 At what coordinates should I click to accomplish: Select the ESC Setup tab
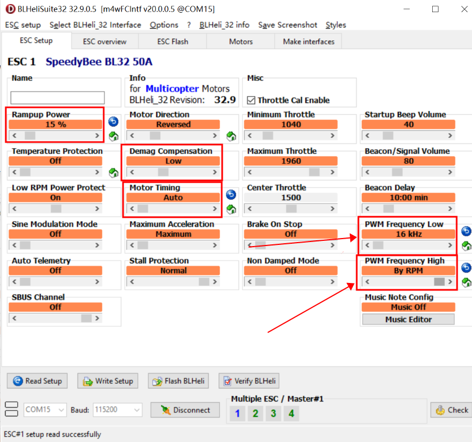(x=36, y=40)
